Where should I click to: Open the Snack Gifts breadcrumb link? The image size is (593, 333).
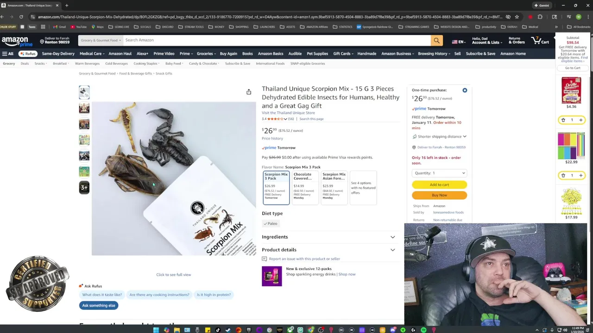164,74
